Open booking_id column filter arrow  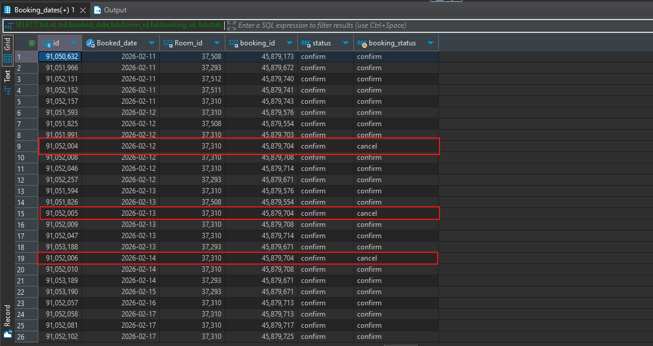click(x=290, y=43)
